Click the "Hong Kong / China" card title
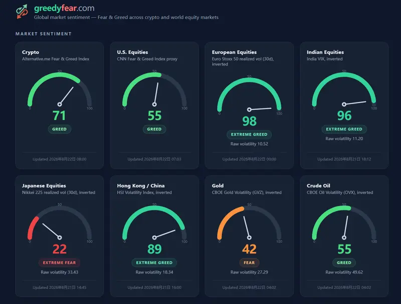Image resolution: width=401 pixels, height=304 pixels. click(x=141, y=185)
